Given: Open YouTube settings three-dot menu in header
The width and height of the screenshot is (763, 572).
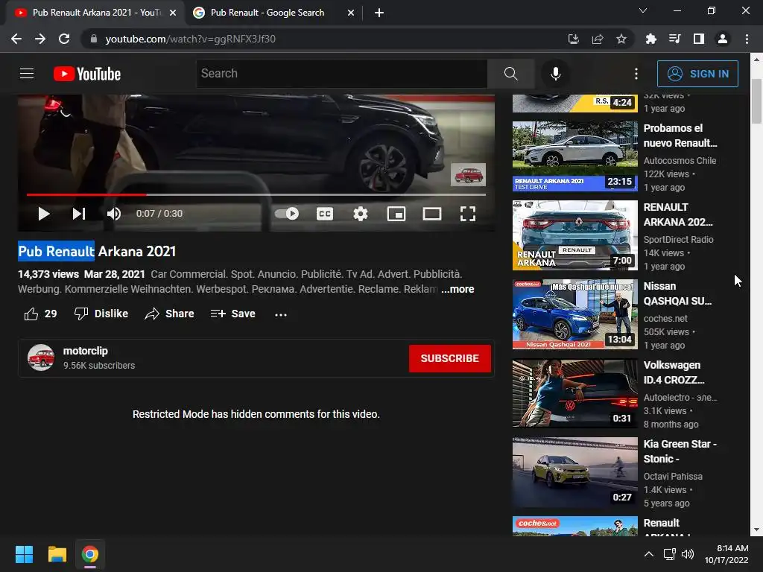Looking at the screenshot, I should pyautogui.click(x=636, y=74).
